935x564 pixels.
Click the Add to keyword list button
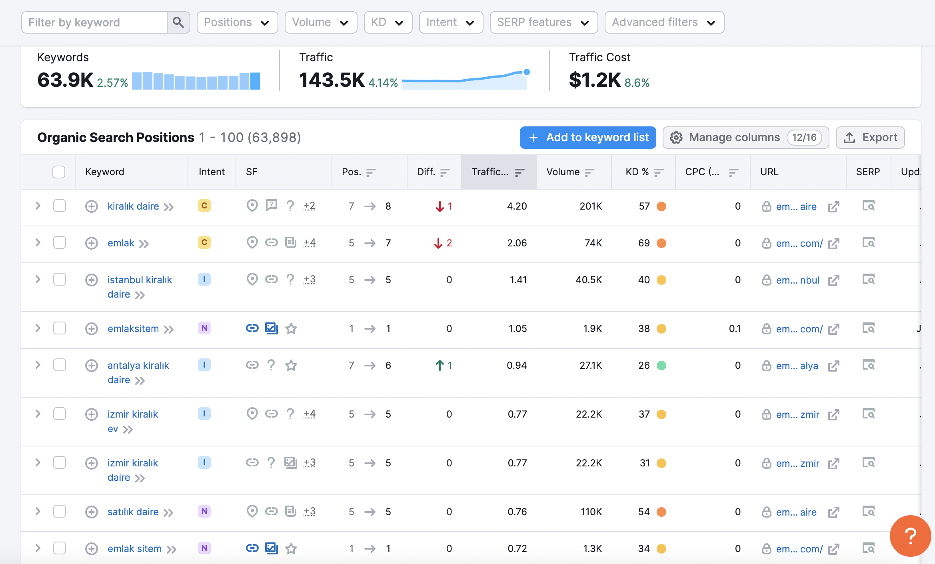point(587,138)
